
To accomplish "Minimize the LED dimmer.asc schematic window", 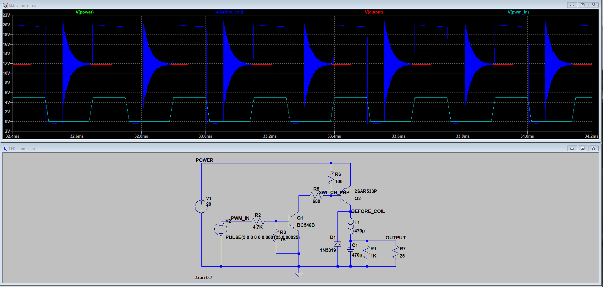I will pos(572,148).
